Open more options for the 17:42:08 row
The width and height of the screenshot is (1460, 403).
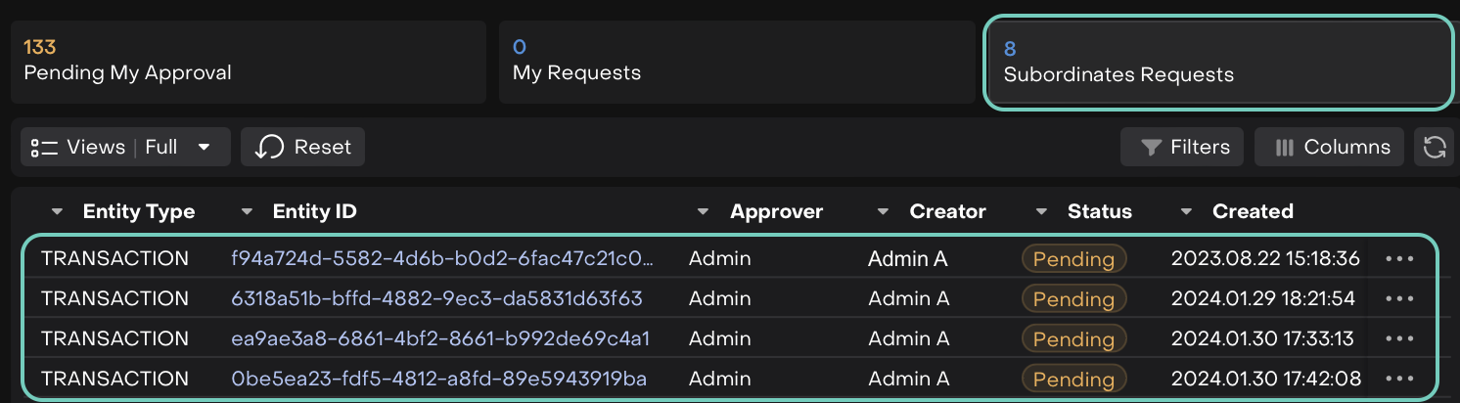click(x=1399, y=379)
